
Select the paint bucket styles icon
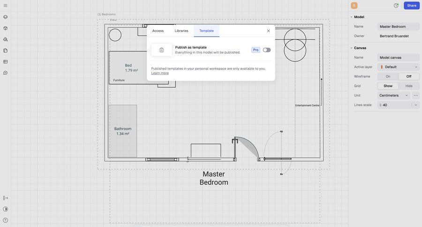(x=5, y=39)
